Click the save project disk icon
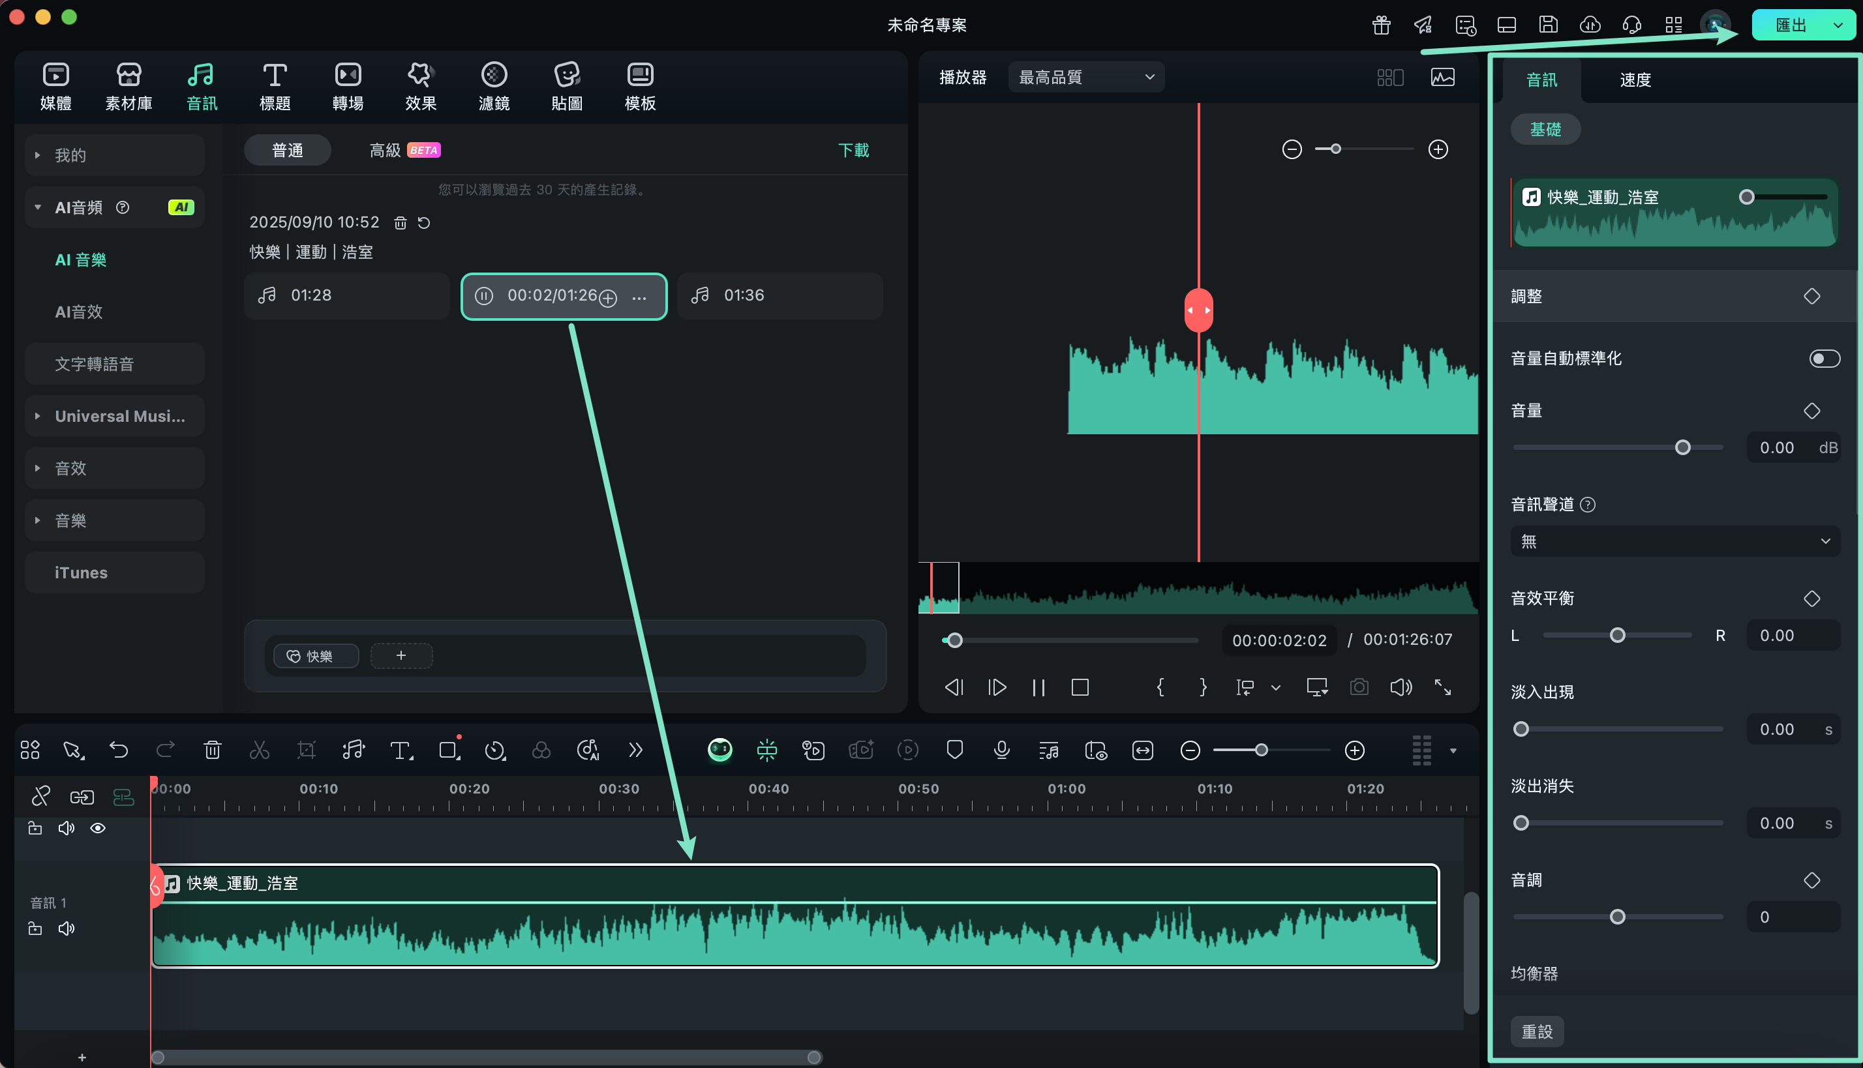 pos(1548,25)
